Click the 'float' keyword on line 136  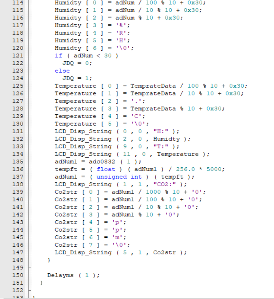tap(106, 169)
